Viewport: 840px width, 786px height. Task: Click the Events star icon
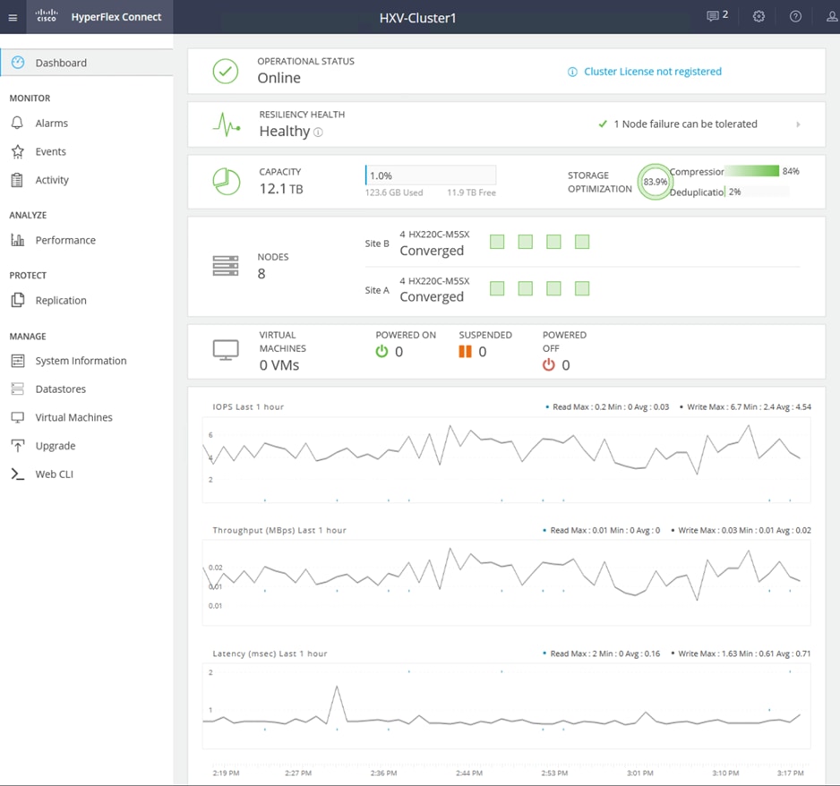(x=17, y=152)
